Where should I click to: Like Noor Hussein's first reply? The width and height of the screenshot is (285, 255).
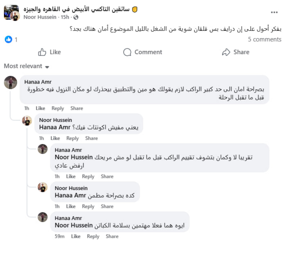(55, 138)
